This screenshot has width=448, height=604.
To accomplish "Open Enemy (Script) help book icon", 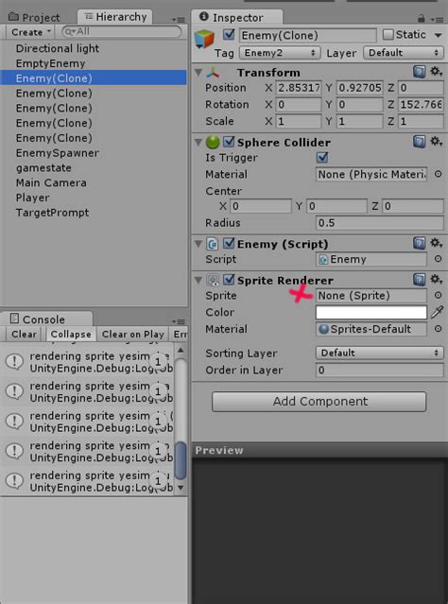I will tap(419, 244).
